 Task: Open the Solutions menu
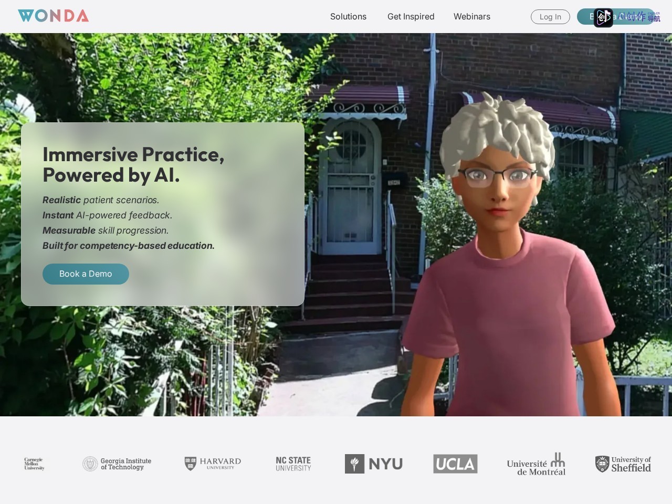coord(348,16)
